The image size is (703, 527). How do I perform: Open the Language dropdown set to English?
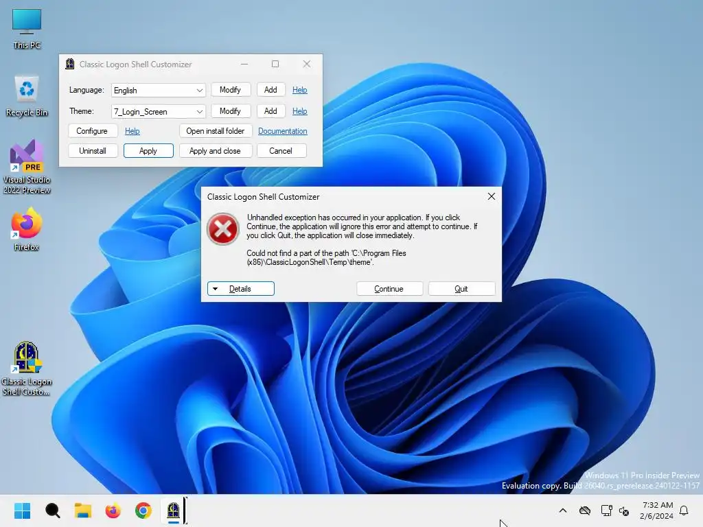[159, 90]
